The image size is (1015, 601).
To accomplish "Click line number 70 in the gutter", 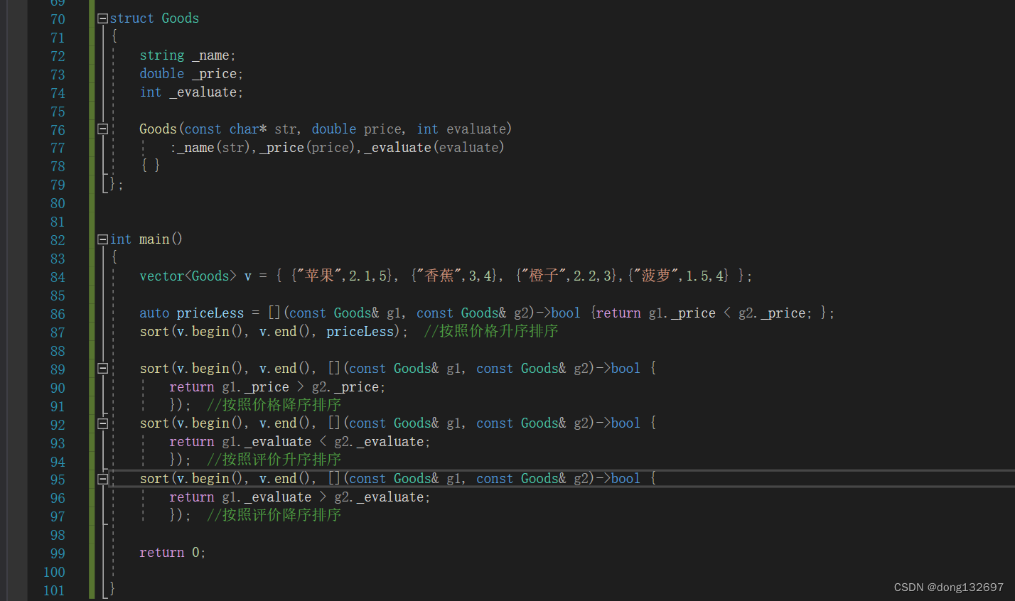I will [58, 19].
